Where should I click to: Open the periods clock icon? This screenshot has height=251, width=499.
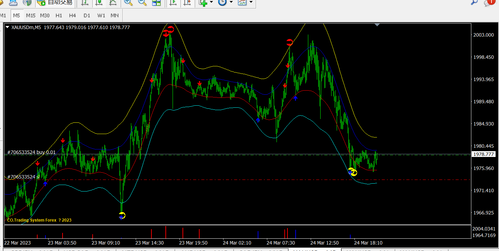coord(222,3)
